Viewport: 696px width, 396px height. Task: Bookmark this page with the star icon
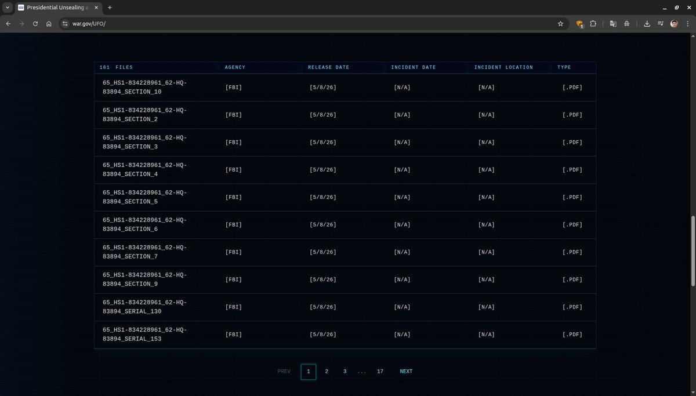tap(560, 24)
